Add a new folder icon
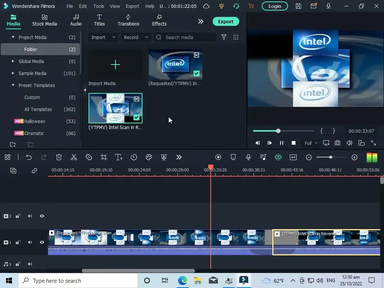The width and height of the screenshot is (384, 288). click(13, 144)
